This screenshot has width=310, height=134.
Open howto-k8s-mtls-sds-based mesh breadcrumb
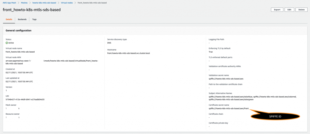click(44, 3)
